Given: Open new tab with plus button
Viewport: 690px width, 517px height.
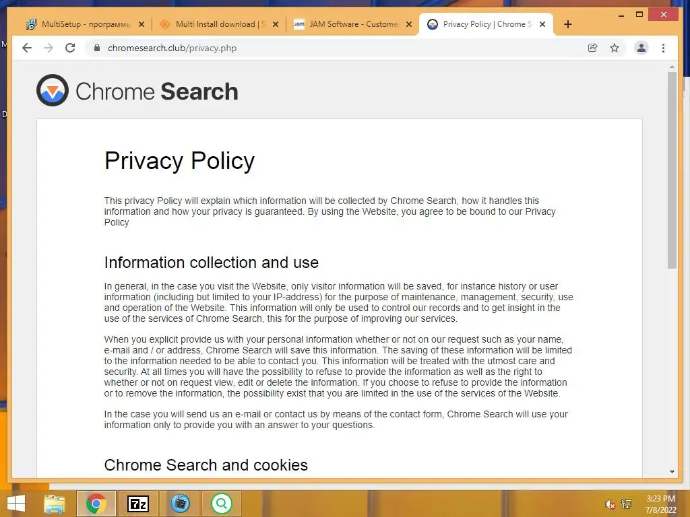Looking at the screenshot, I should pyautogui.click(x=568, y=24).
